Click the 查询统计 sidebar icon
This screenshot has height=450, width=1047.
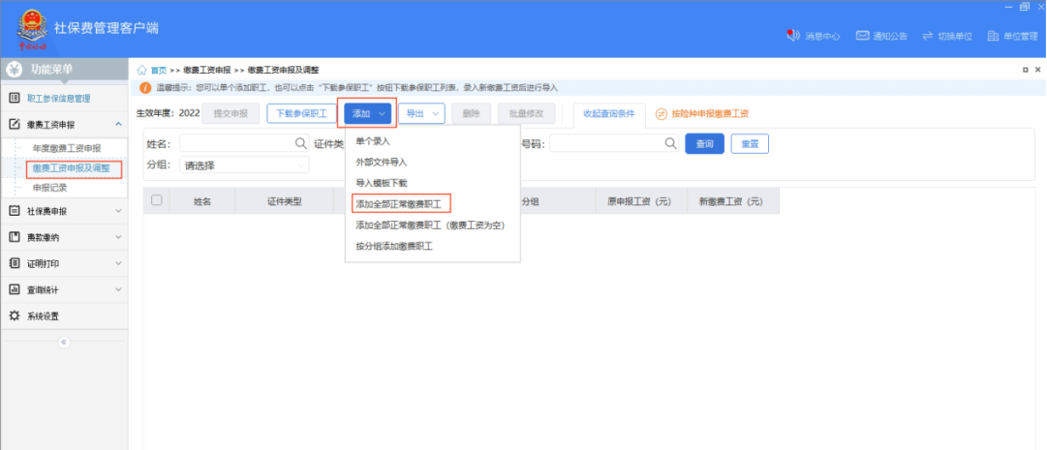click(15, 289)
